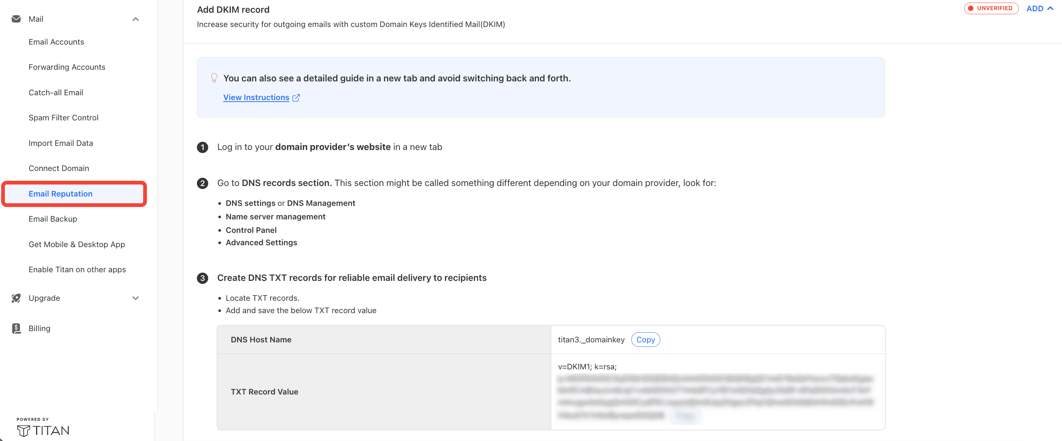Screen dimensions: 1062x441
Task: Collapse the Mail section chevron
Action: (136, 19)
